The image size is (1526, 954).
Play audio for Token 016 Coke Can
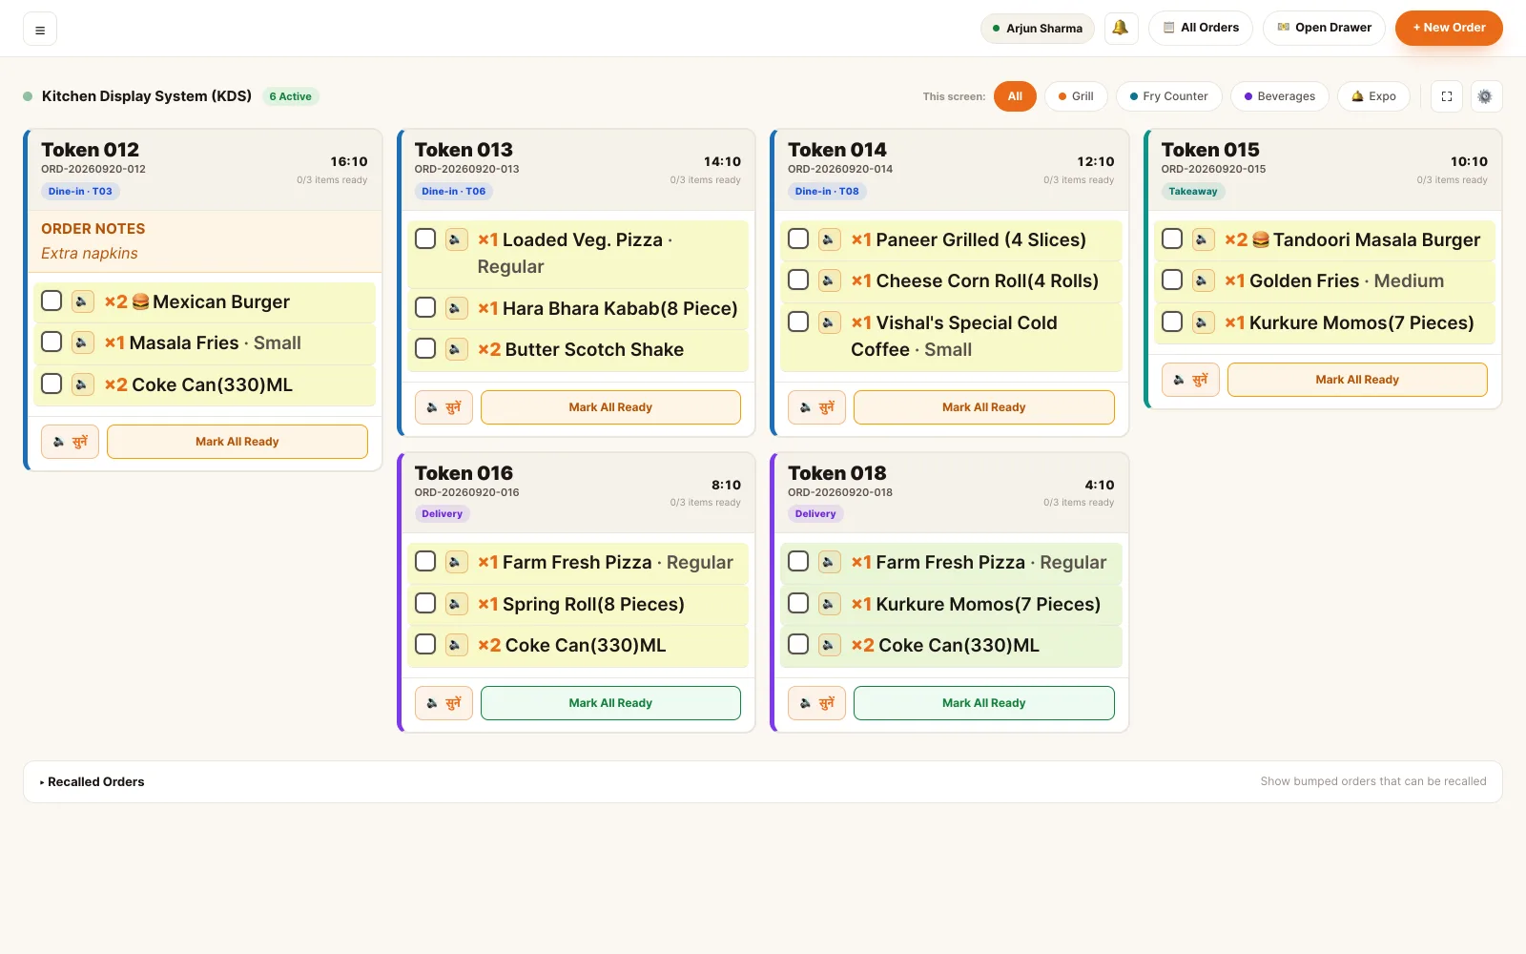[x=456, y=645]
